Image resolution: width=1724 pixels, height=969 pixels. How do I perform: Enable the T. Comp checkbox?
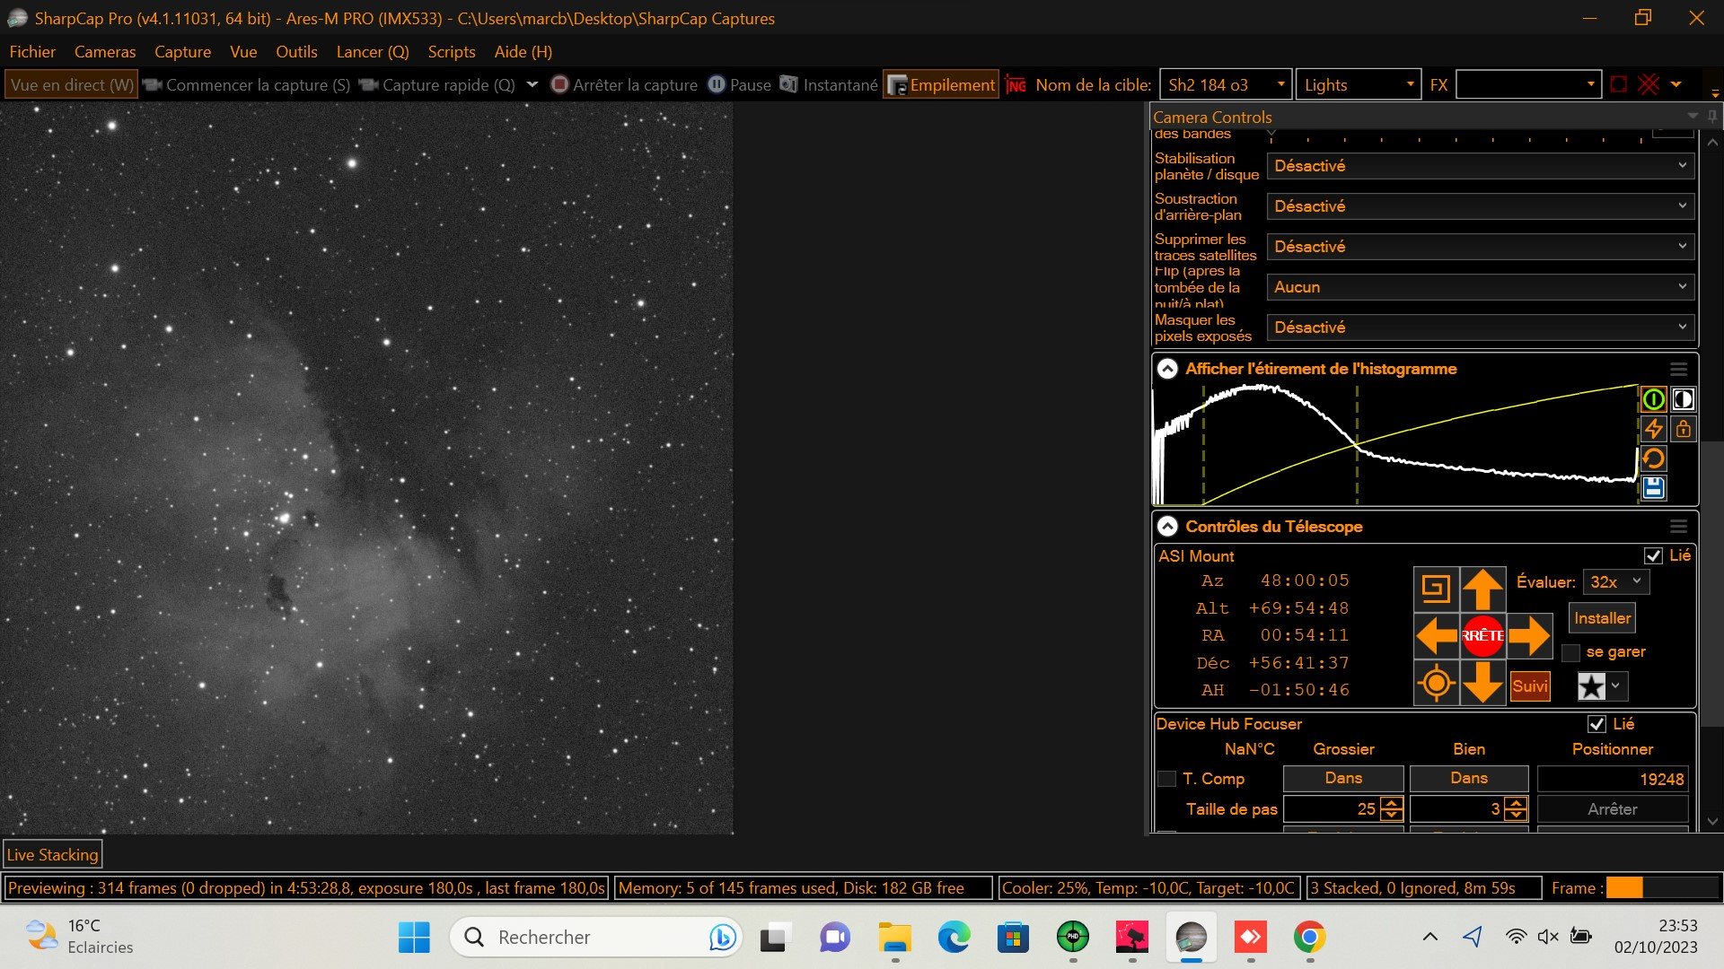[1166, 779]
